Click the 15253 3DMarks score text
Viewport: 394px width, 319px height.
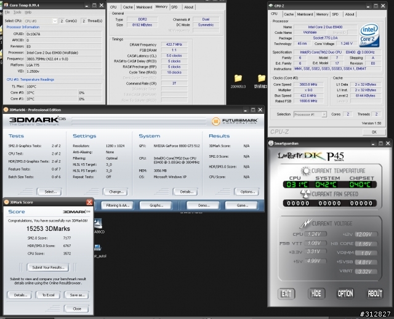[x=48, y=228]
